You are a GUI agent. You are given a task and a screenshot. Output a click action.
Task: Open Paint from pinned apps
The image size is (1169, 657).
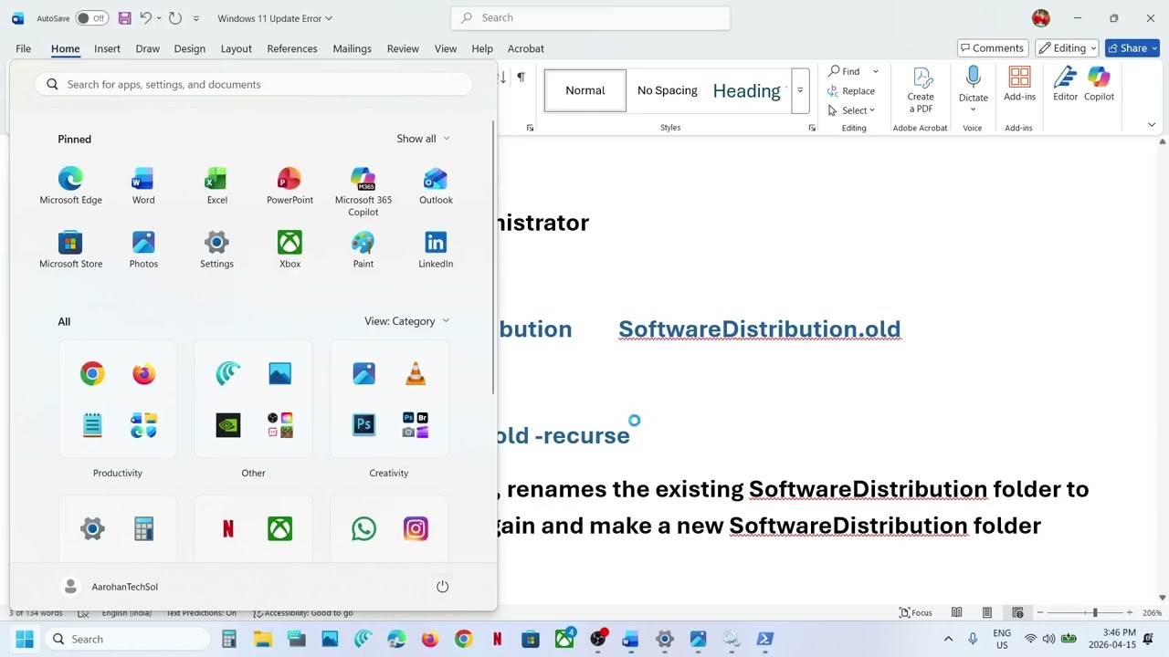pyautogui.click(x=363, y=250)
